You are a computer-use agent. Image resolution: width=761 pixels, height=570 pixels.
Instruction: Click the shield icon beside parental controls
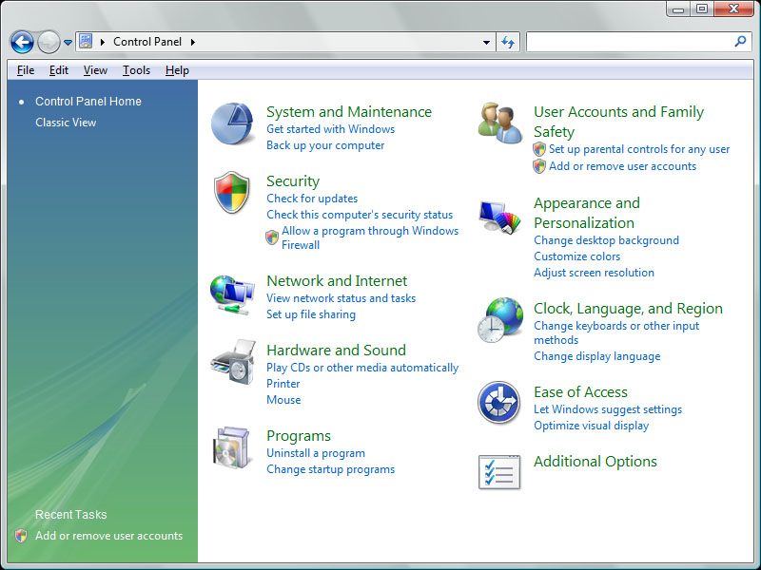(539, 149)
